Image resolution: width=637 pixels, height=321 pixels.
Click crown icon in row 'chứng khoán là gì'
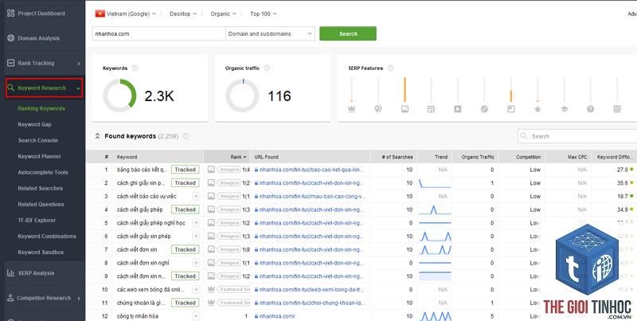click(x=211, y=303)
